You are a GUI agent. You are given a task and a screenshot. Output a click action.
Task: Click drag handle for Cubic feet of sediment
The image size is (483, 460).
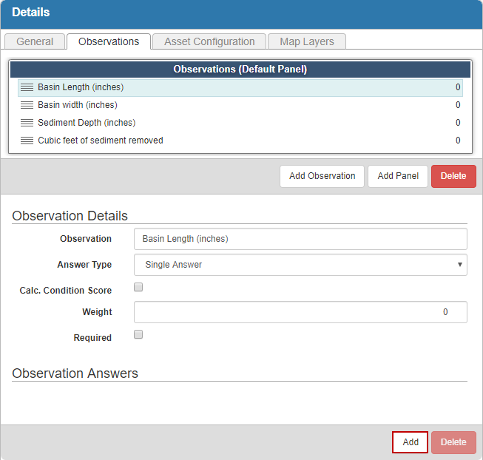27,141
